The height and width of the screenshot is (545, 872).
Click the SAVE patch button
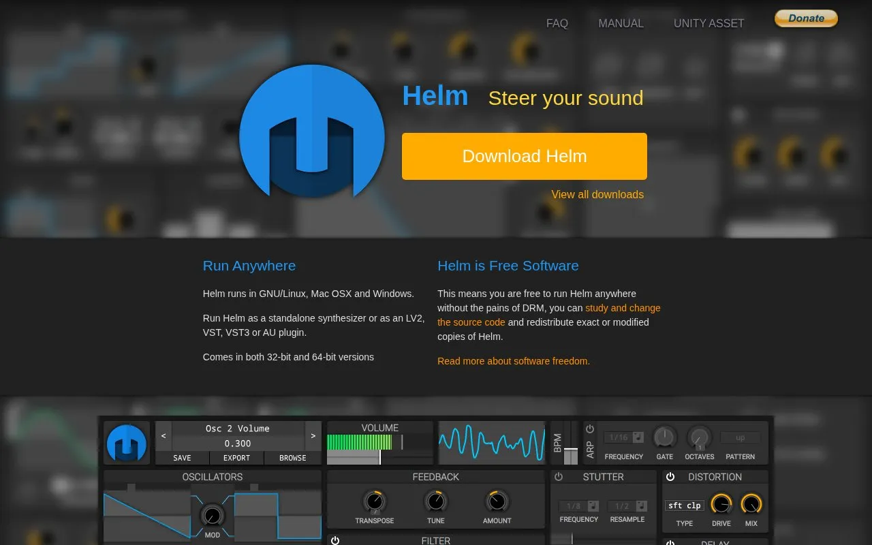(182, 458)
